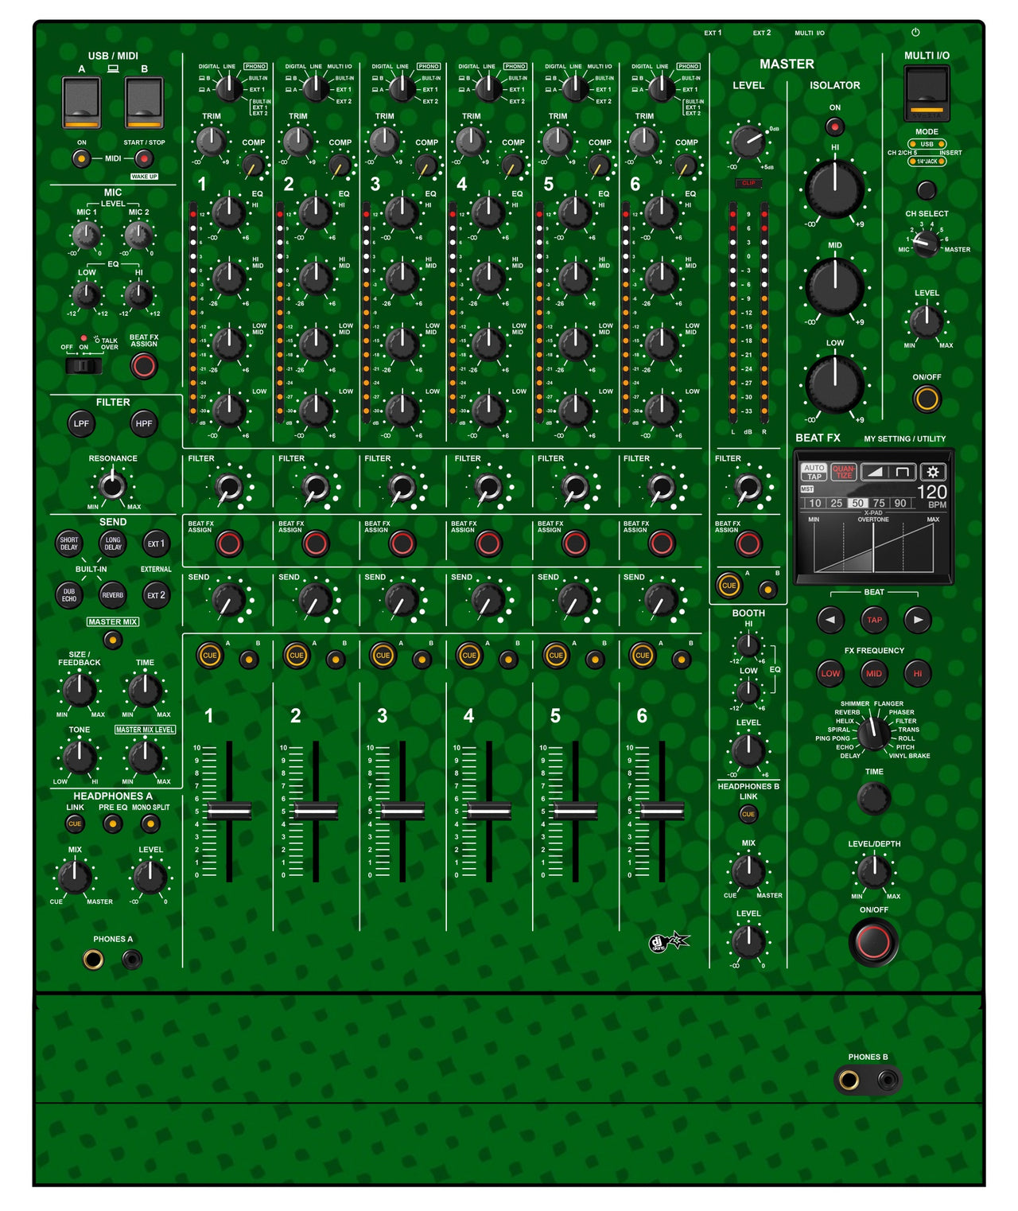Click channel 5 input selector knob
1018x1211 pixels.
(576, 88)
